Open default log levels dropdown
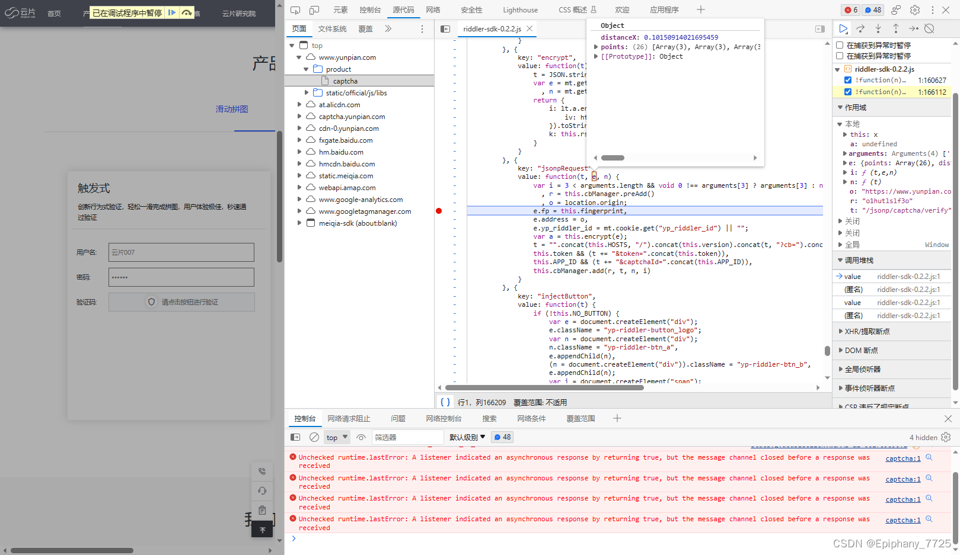 pyautogui.click(x=467, y=437)
